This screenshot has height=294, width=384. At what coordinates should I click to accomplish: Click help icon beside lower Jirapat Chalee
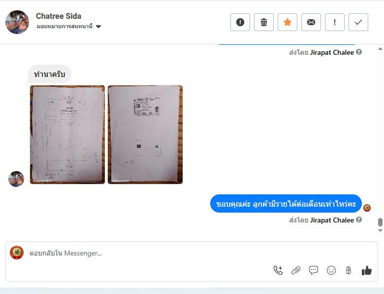pyautogui.click(x=359, y=220)
